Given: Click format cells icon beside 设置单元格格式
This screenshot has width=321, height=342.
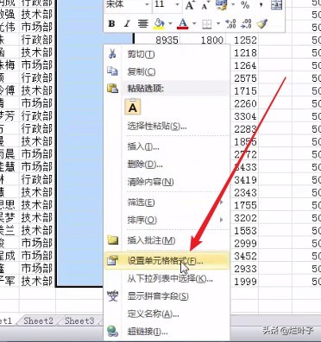Looking at the screenshot, I should point(112,260).
